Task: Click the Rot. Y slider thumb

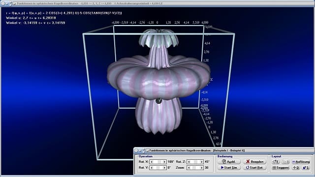Action: pos(158,168)
